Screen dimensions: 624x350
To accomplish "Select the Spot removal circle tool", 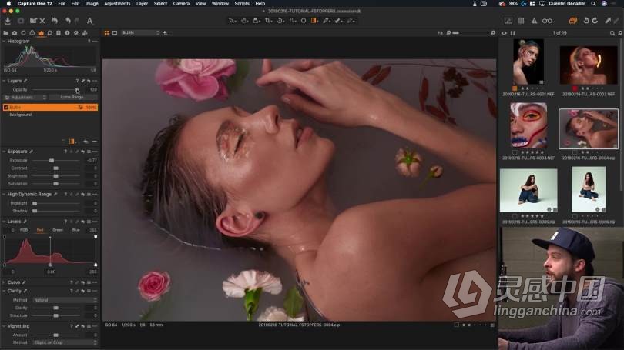I will tap(304, 21).
